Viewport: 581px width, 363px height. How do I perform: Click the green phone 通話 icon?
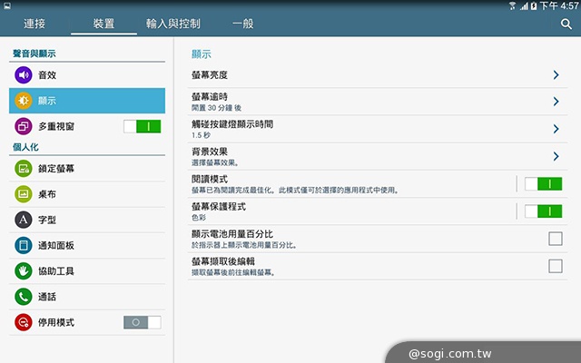point(24,297)
